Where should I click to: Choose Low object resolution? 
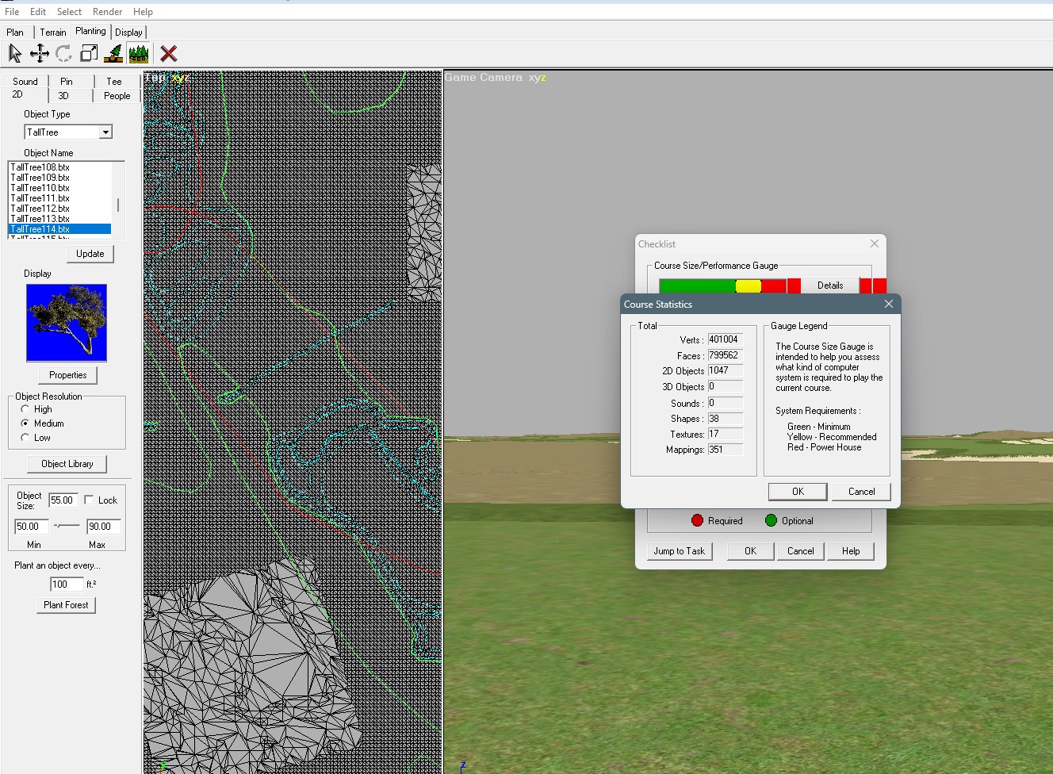click(25, 437)
